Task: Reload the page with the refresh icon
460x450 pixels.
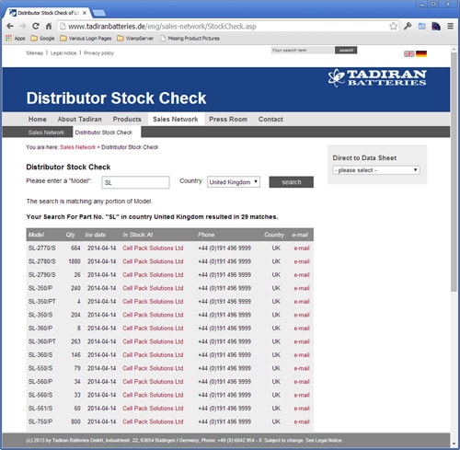Action: [x=36, y=26]
